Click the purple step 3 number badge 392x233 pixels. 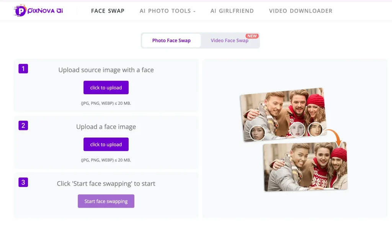[23, 182]
